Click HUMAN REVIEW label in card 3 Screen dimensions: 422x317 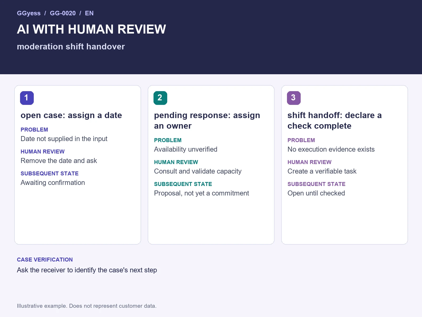309,162
